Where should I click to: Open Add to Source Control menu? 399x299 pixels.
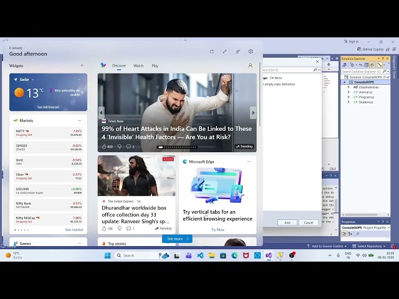(x=327, y=246)
